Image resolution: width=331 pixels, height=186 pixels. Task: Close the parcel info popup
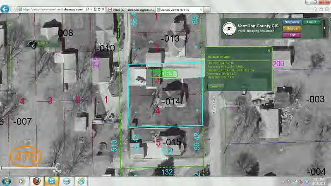[269, 50]
